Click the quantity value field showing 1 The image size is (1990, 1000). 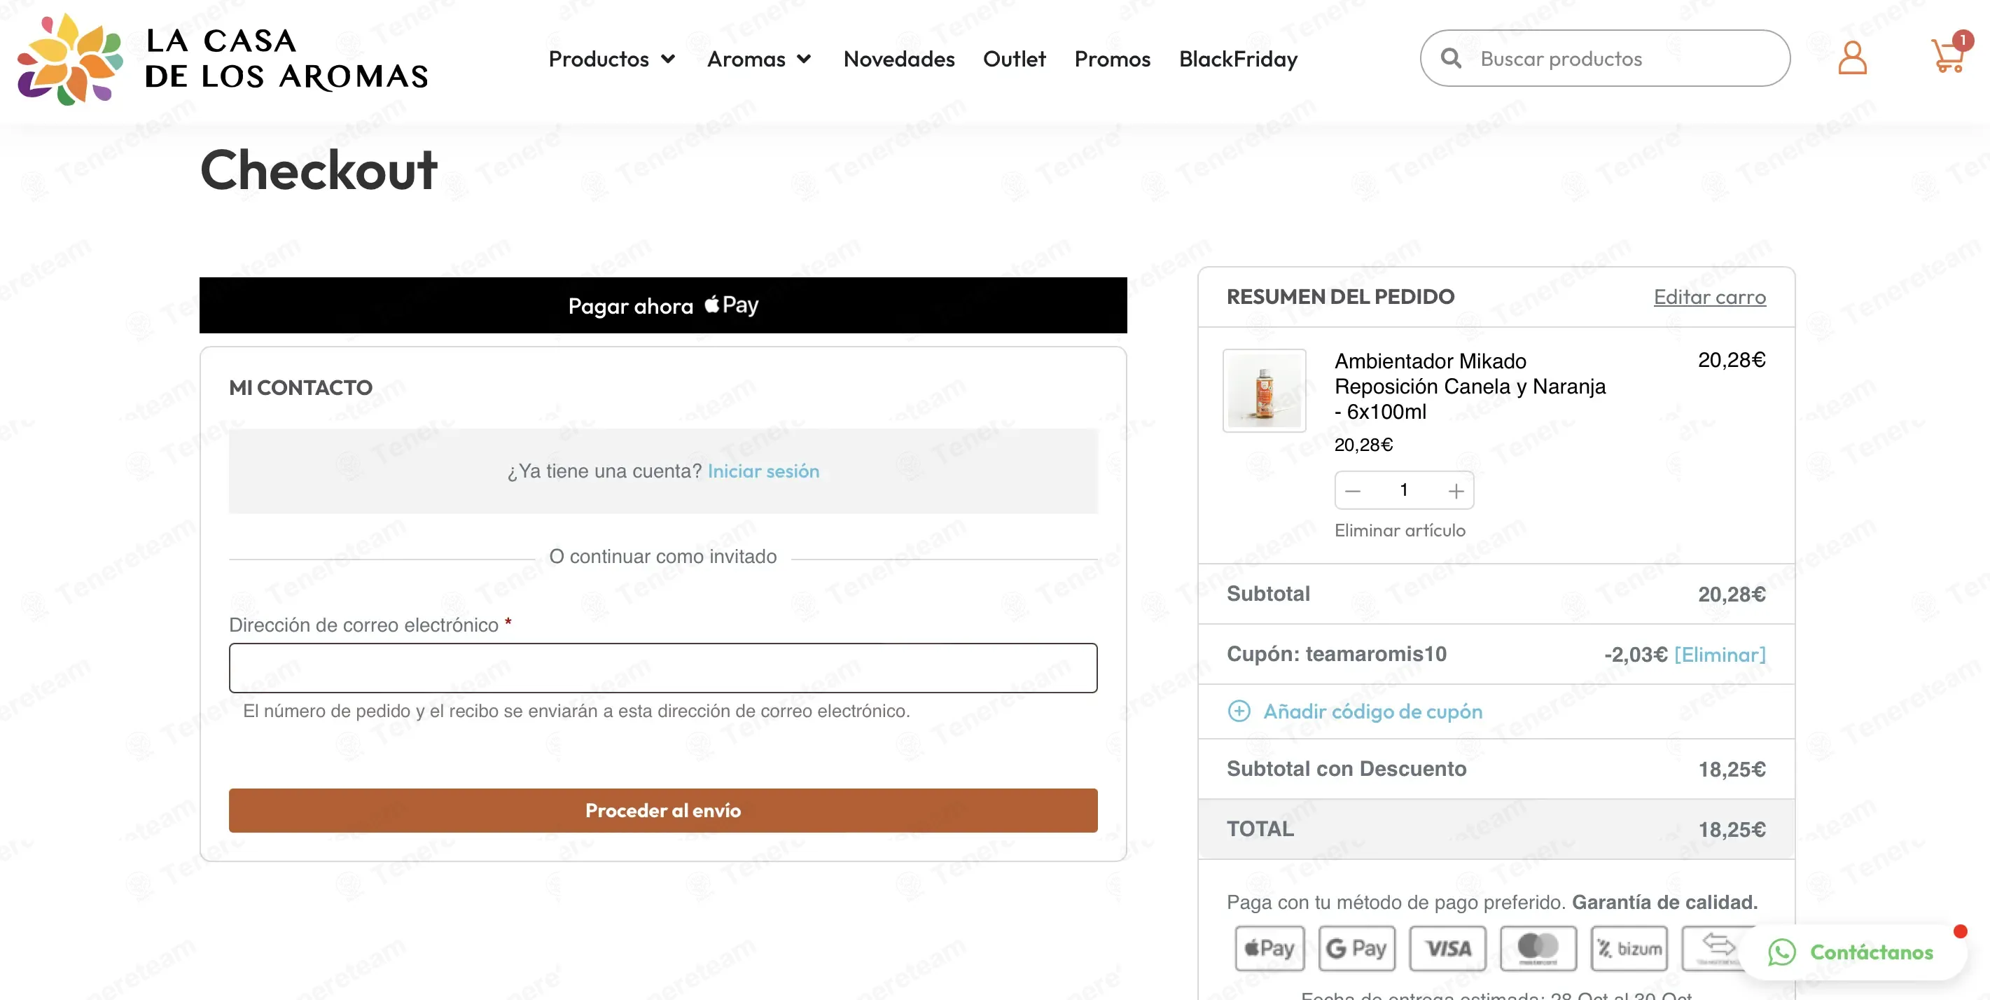(x=1404, y=490)
